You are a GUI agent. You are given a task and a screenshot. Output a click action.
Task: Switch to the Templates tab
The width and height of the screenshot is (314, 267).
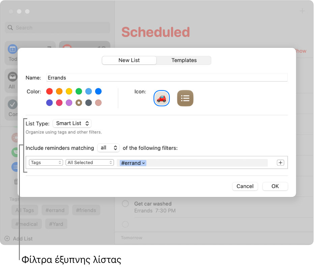[x=184, y=60]
